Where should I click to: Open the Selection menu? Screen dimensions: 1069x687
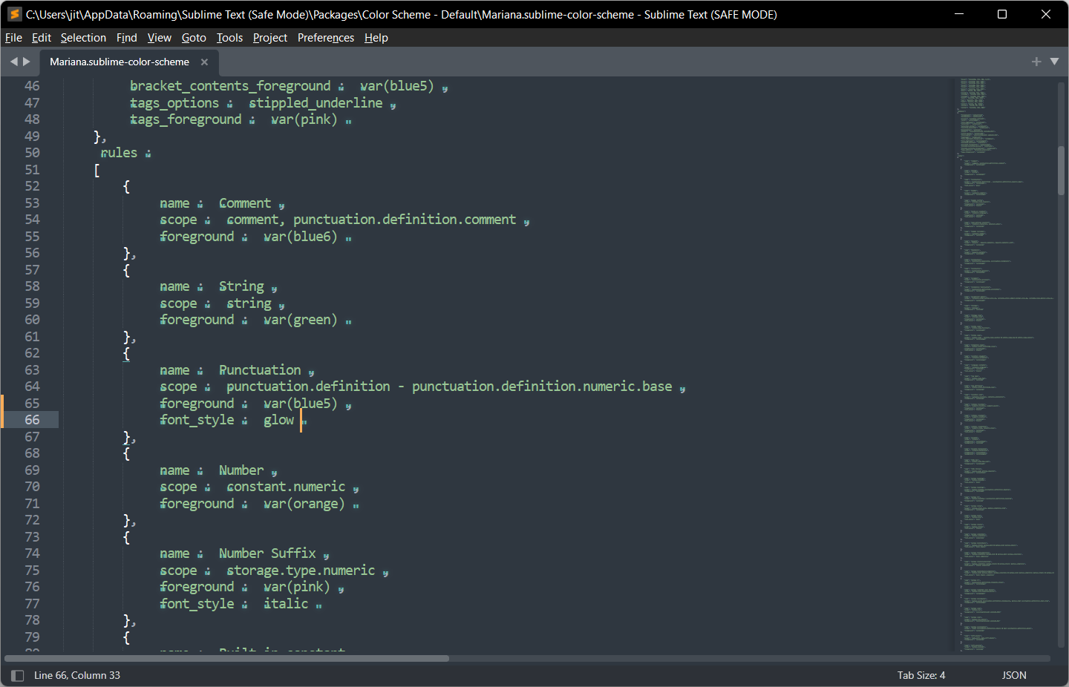point(83,38)
